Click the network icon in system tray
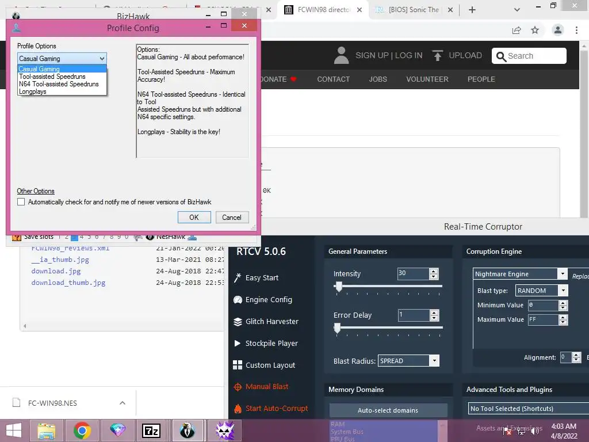This screenshot has height=442, width=589. [x=521, y=430]
